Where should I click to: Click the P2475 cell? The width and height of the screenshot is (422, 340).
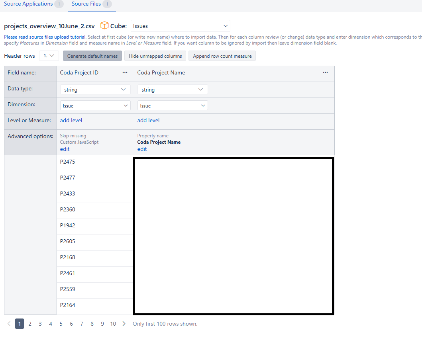pyautogui.click(x=95, y=163)
